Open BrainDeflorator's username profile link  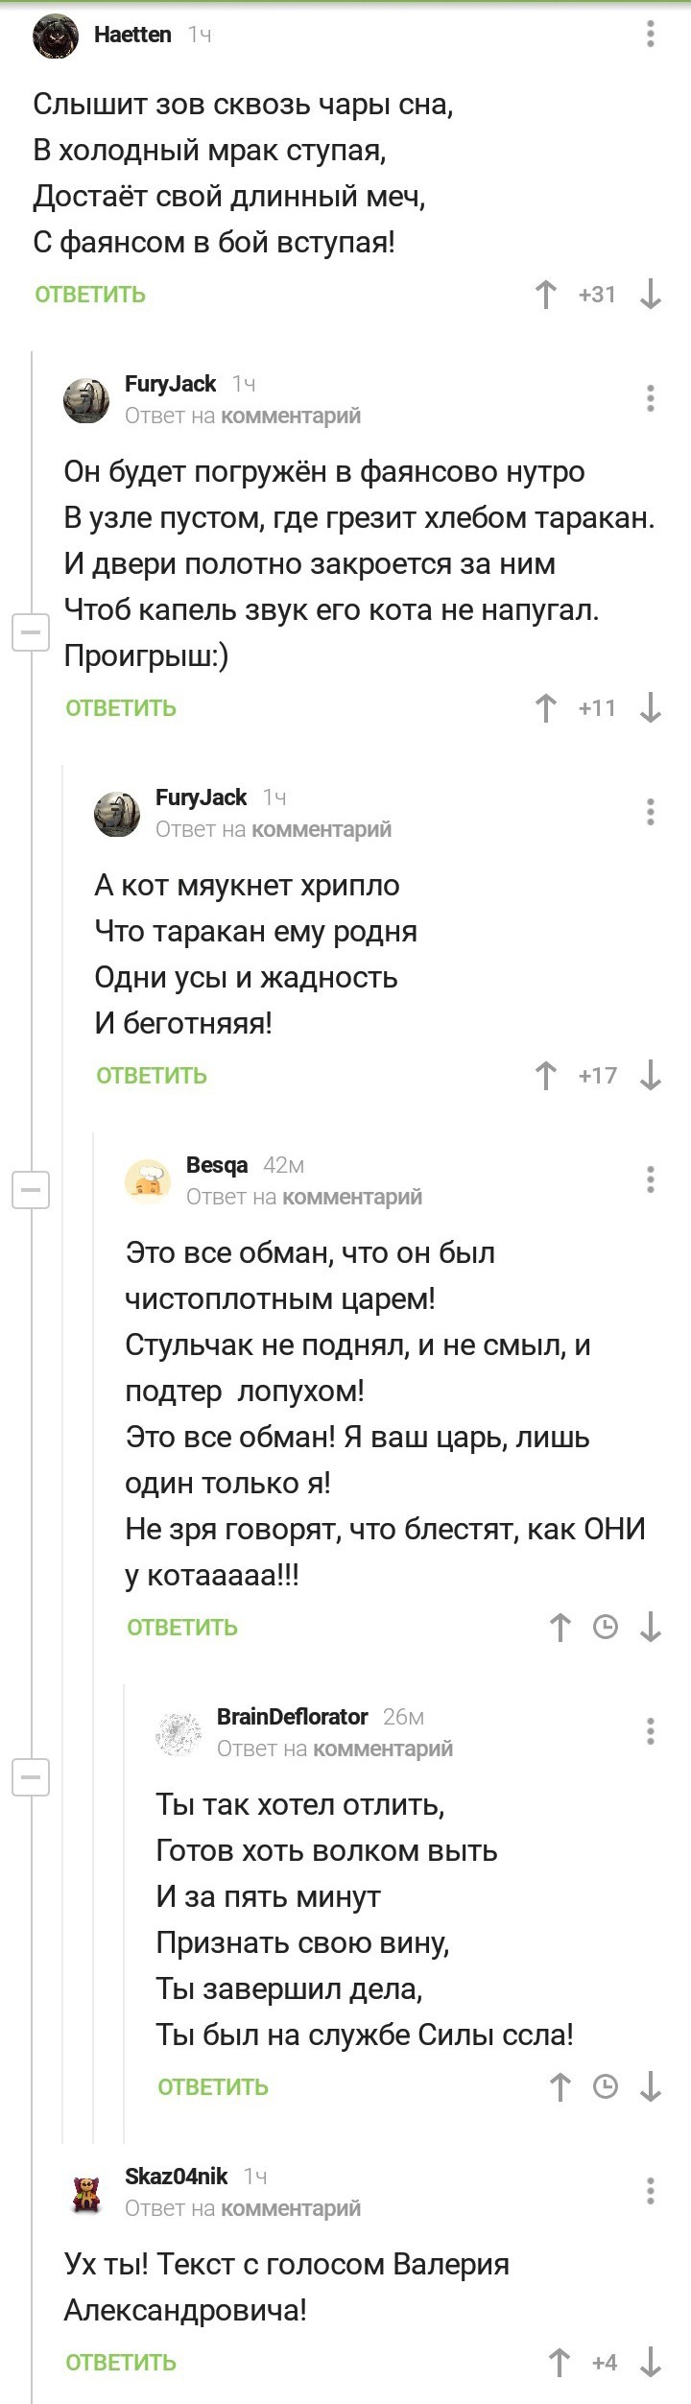[x=292, y=1716]
